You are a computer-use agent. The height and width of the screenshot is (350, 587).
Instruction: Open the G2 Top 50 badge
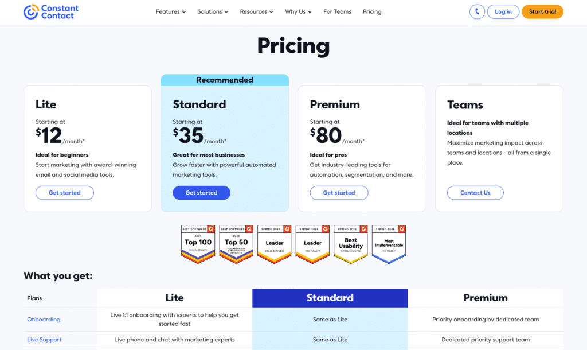(x=236, y=244)
